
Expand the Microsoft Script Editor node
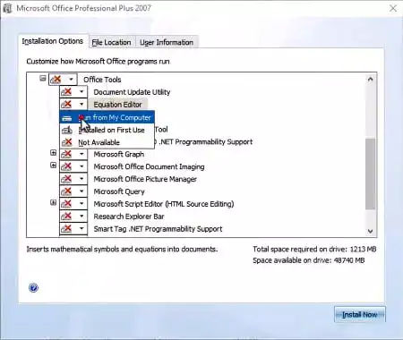pos(53,202)
